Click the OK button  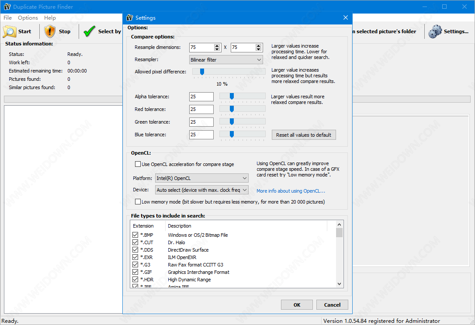[x=297, y=305]
